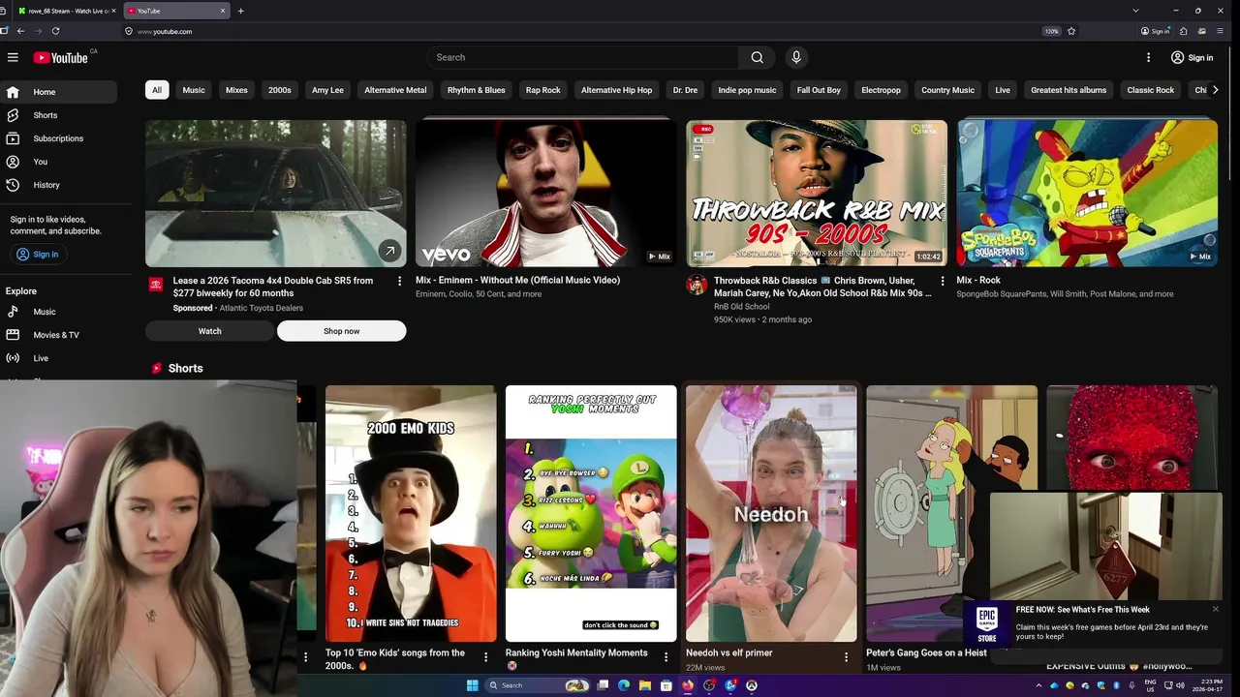
Task: Open Live under Explore
Action: pyautogui.click(x=58, y=358)
